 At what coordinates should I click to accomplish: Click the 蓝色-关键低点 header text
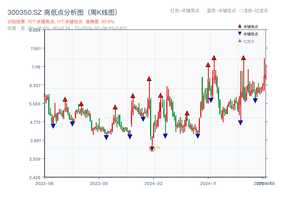[x=221, y=11]
